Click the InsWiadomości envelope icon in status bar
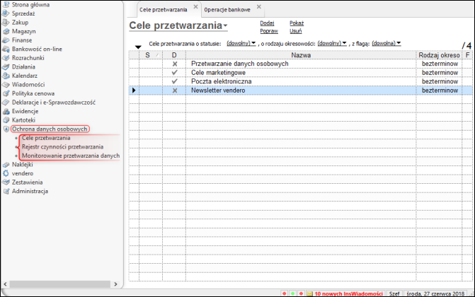Viewport: 475px width, 297px height. pos(309,293)
